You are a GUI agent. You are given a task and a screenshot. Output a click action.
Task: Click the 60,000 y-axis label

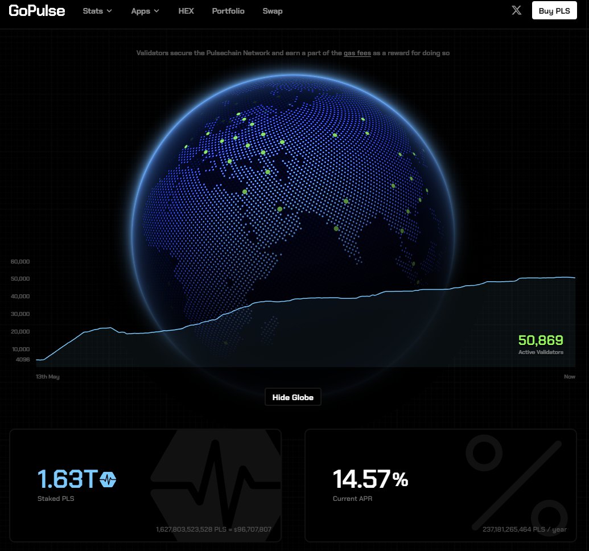tap(20, 262)
